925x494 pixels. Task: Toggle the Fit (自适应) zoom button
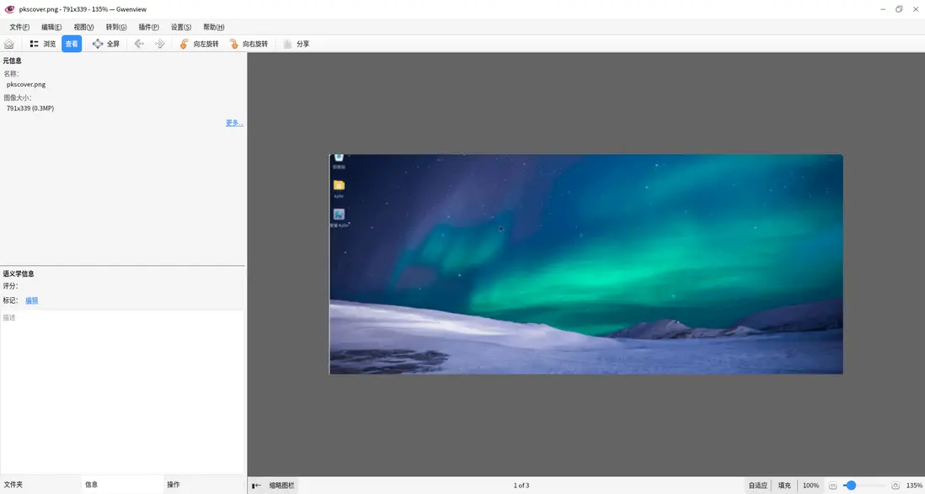pos(757,486)
